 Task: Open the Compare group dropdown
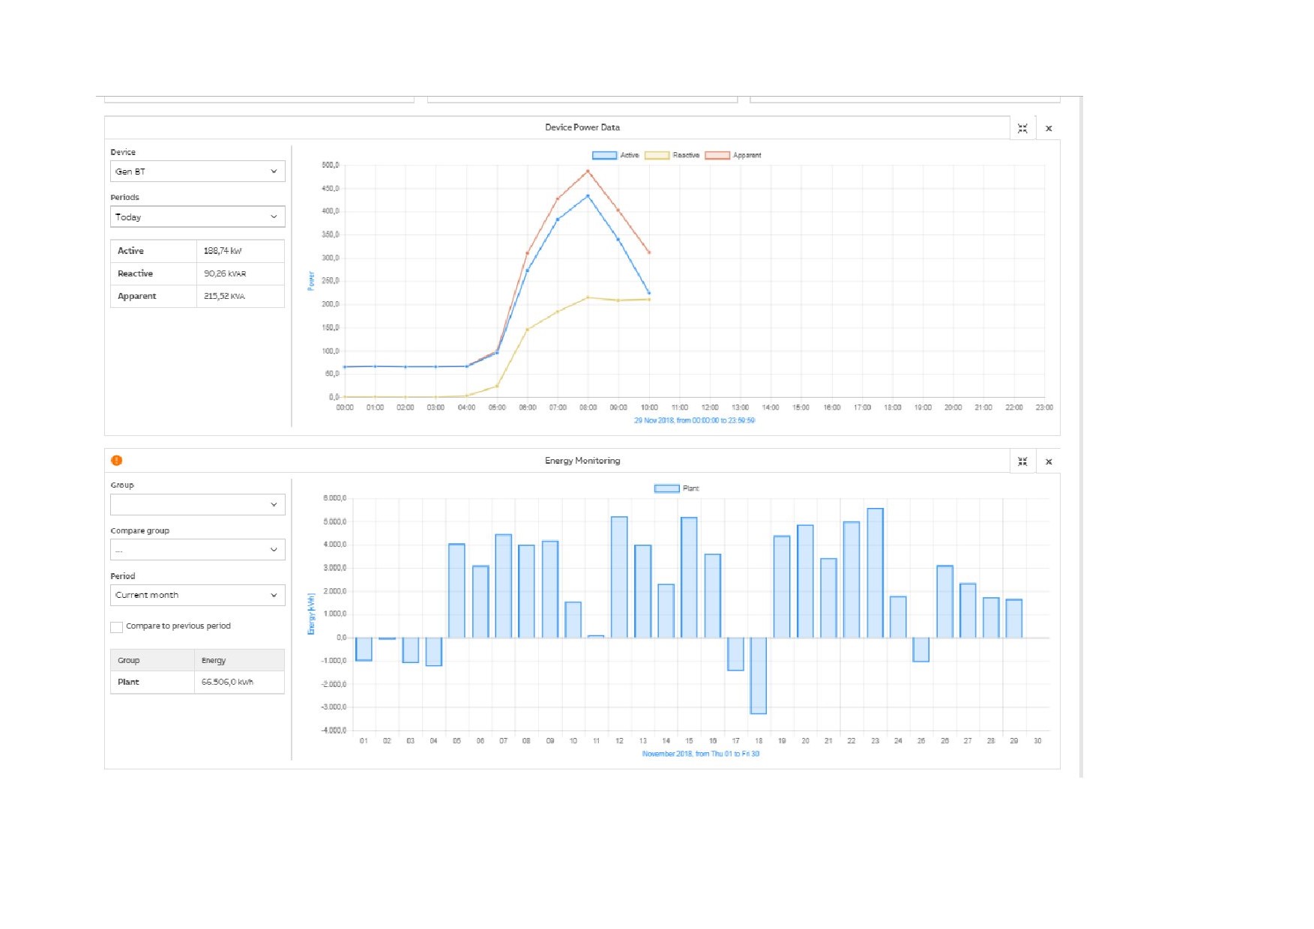198,550
